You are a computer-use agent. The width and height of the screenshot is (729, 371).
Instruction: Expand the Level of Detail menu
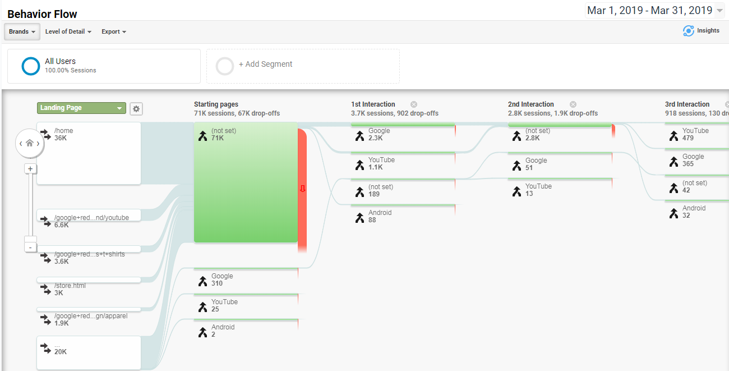(68, 31)
